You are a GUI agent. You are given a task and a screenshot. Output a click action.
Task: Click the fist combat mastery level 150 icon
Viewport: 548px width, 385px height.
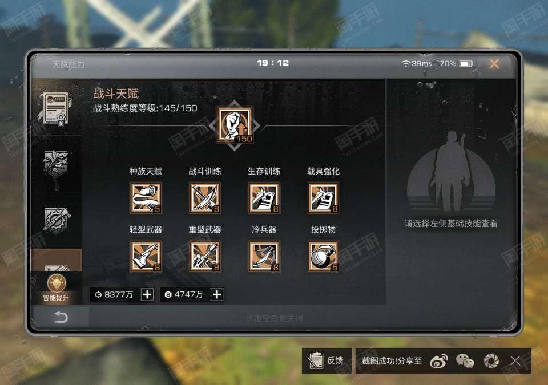click(x=235, y=125)
